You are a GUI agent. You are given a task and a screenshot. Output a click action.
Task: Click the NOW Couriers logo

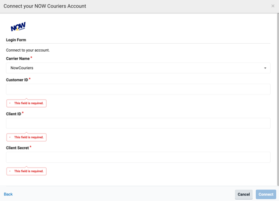click(18, 27)
